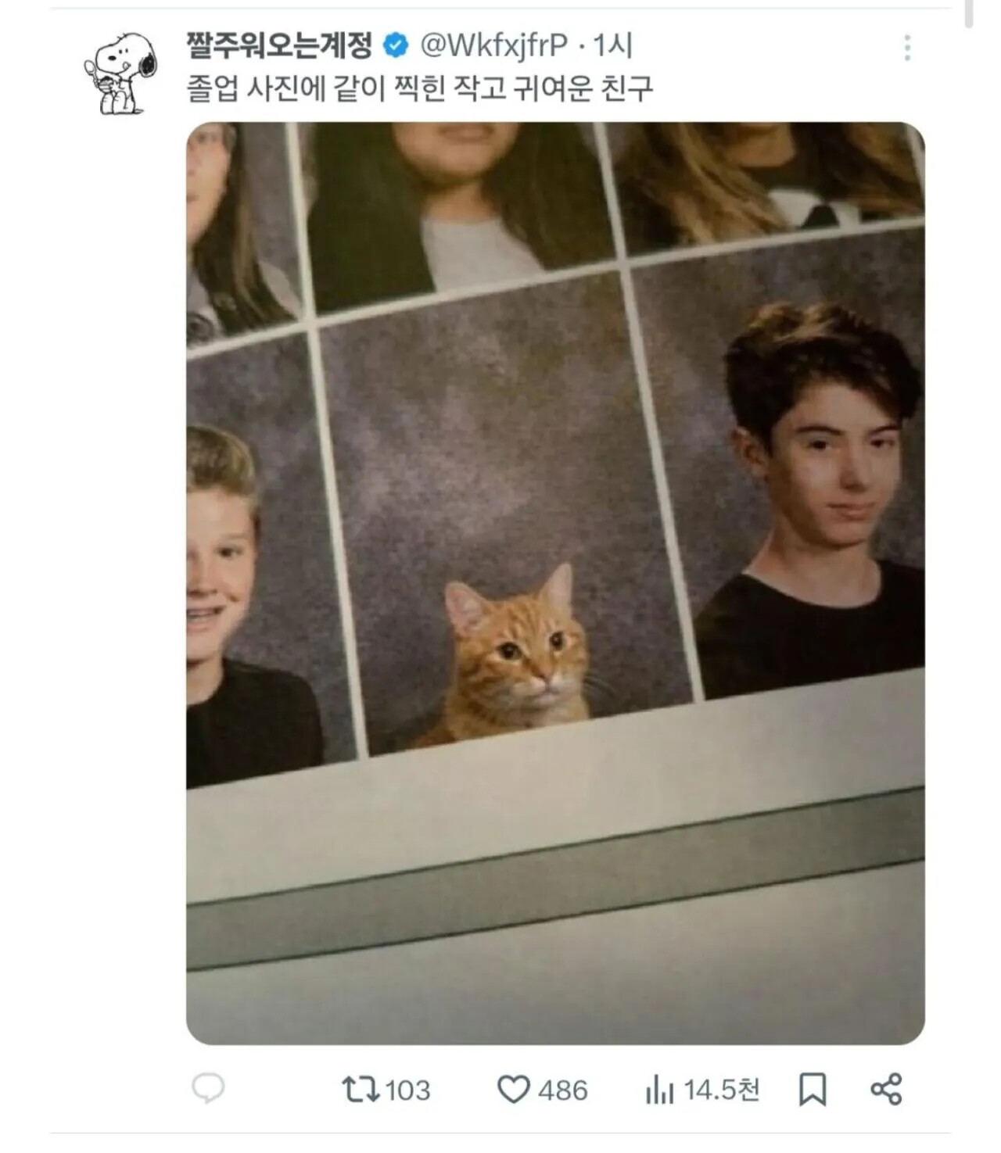Visit the @WkfxjfrP handle

[x=494, y=46]
